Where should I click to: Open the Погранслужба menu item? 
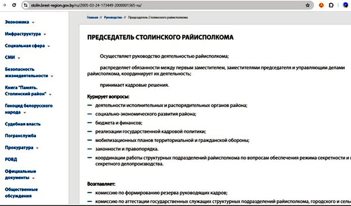(x=20, y=135)
